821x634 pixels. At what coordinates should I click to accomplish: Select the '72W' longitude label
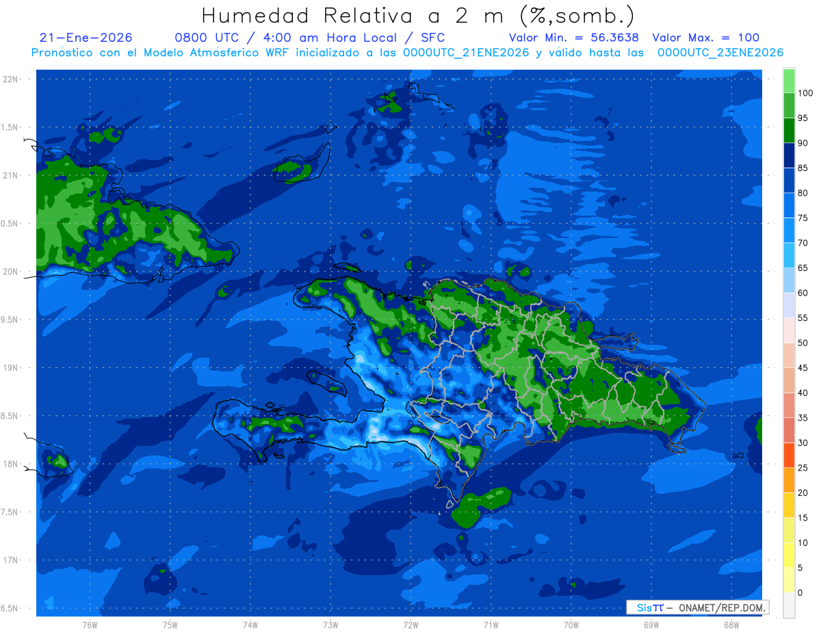point(410,624)
